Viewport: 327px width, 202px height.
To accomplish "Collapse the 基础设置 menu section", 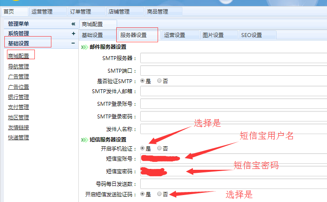I will click(73, 43).
